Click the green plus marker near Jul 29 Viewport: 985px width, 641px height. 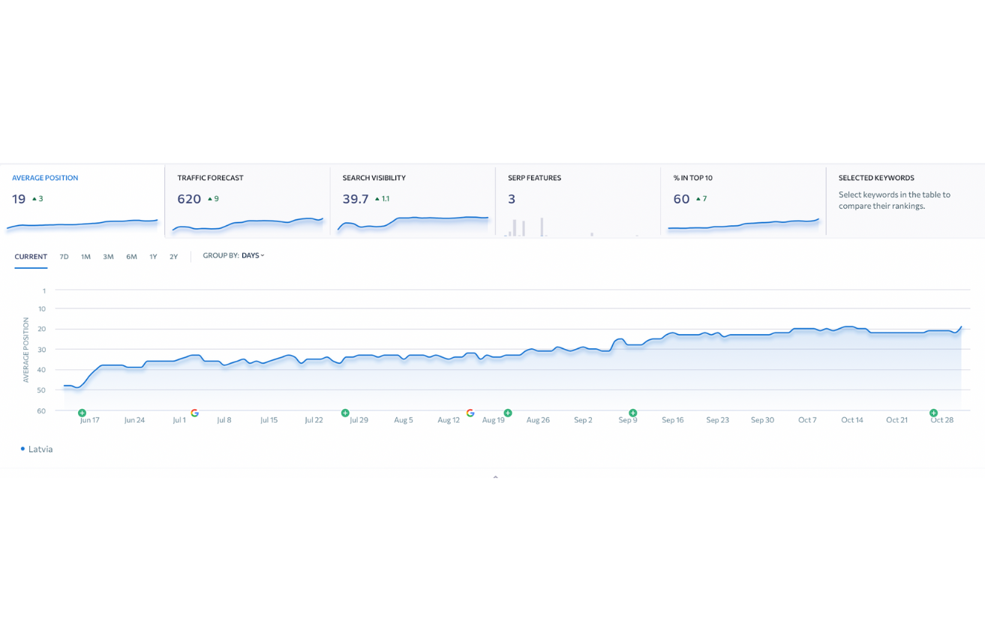click(x=345, y=413)
